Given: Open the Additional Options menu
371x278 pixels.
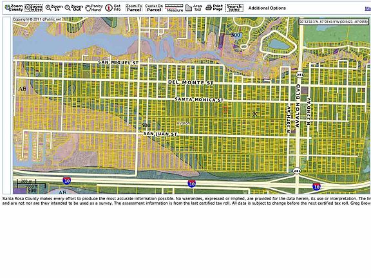Looking at the screenshot, I should tap(267, 8).
